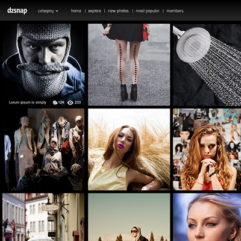The width and height of the screenshot is (241, 241).
Task: View new photos
Action: point(118,11)
